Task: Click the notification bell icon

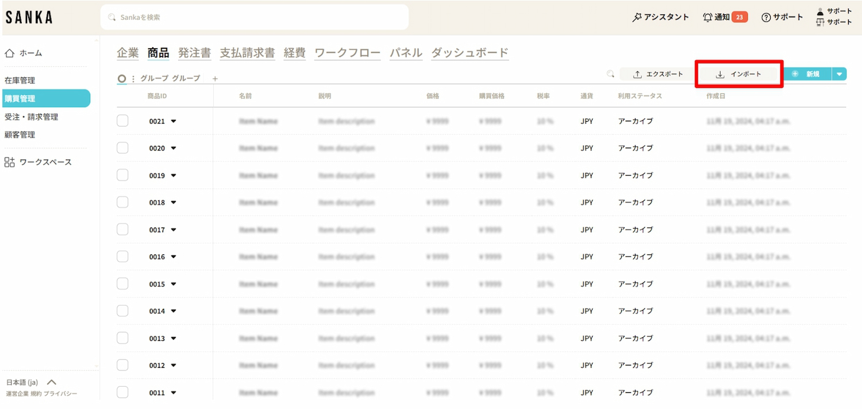Action: [x=707, y=17]
